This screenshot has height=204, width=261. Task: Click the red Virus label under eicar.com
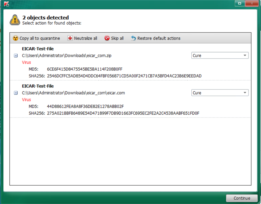click(27, 100)
